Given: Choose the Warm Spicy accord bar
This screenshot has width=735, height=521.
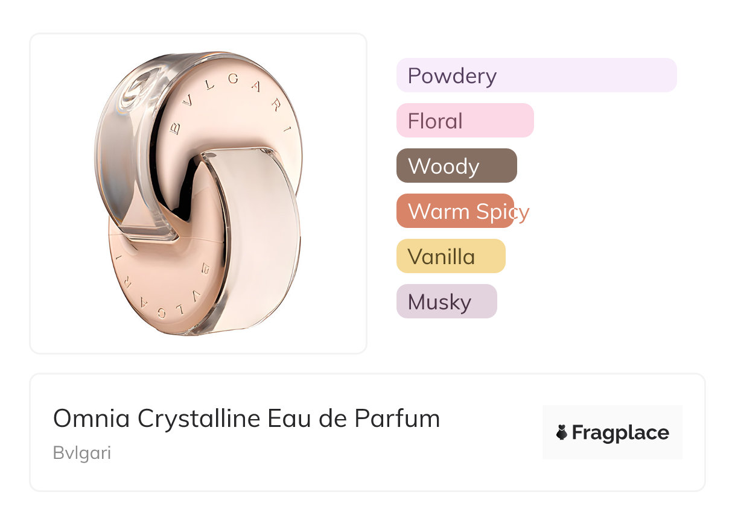Looking at the screenshot, I should pyautogui.click(x=455, y=211).
